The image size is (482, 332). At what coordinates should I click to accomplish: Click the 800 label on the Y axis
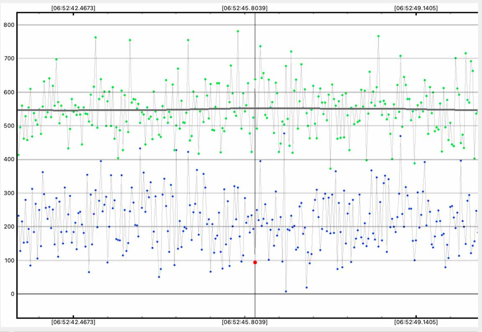[x=8, y=25]
